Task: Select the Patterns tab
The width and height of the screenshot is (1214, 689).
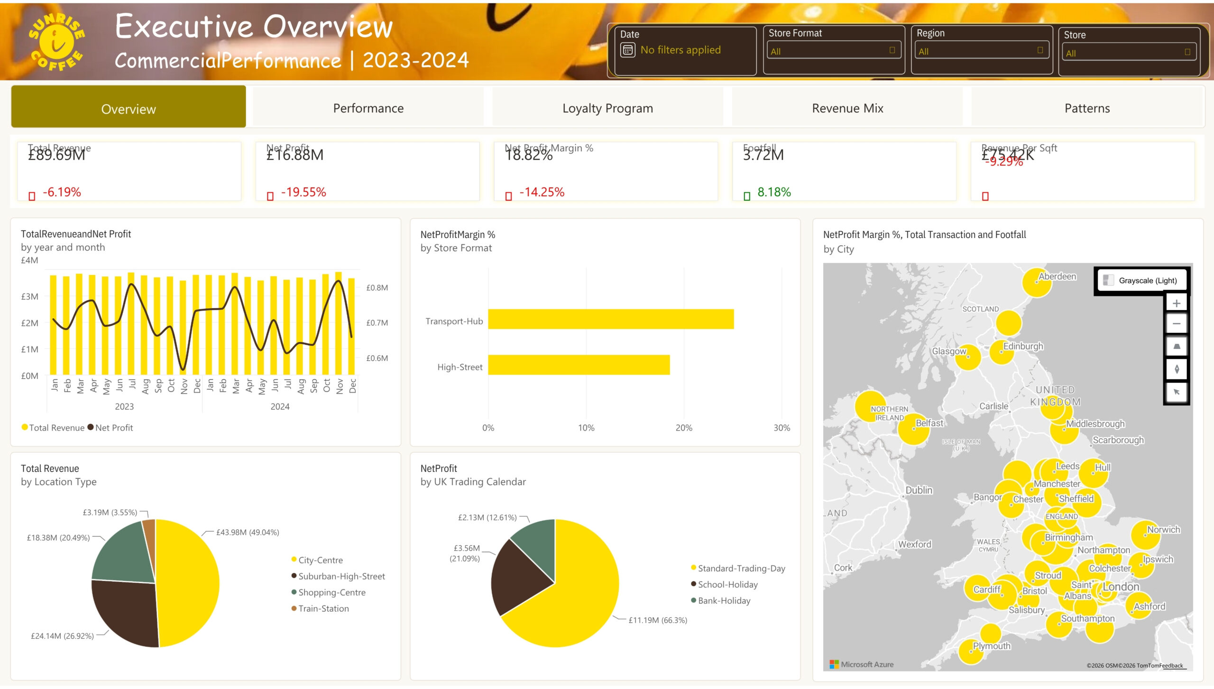Action: tap(1087, 108)
